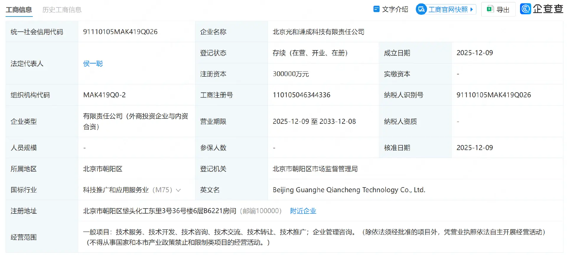Select the organization code MAK419Q0-2
Screen dimensions: 567x255
pyautogui.click(x=105, y=95)
